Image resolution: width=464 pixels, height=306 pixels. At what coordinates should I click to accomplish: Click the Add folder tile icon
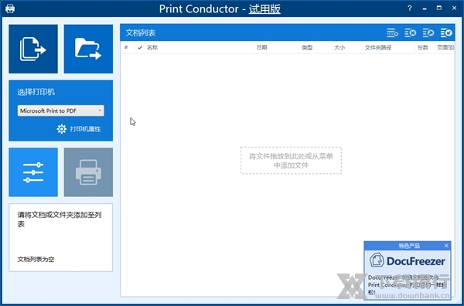point(88,49)
